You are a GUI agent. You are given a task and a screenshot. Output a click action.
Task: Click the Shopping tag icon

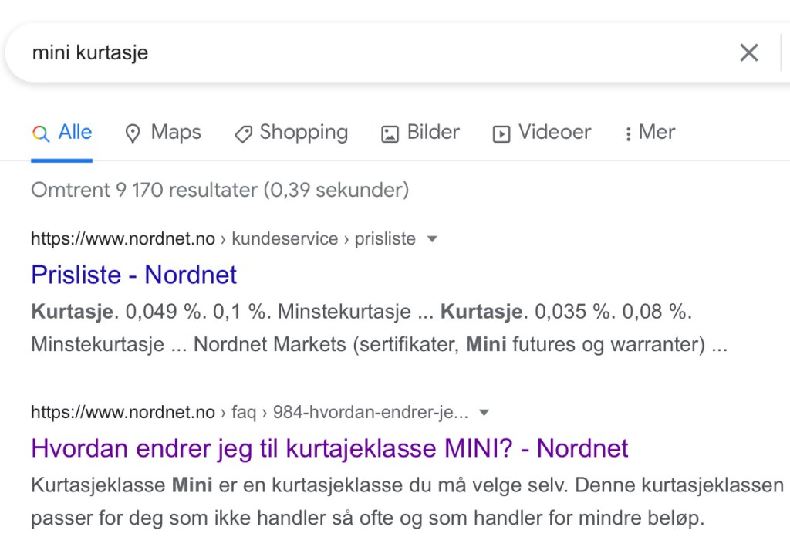243,133
